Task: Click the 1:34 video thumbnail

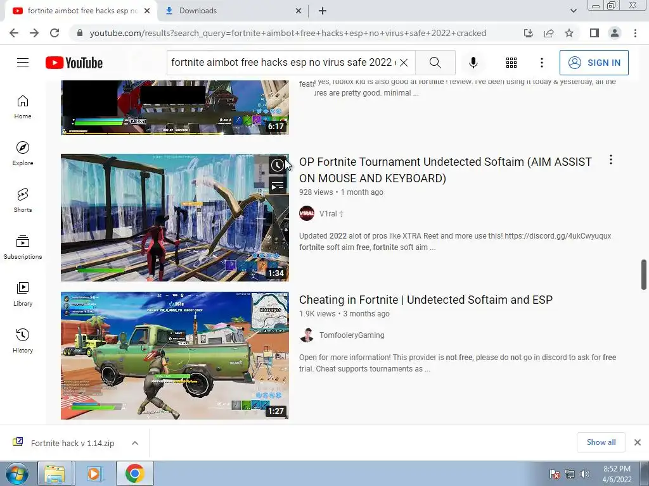Action: coord(175,218)
